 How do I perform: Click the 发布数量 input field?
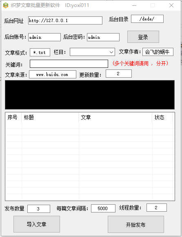(x=39, y=209)
